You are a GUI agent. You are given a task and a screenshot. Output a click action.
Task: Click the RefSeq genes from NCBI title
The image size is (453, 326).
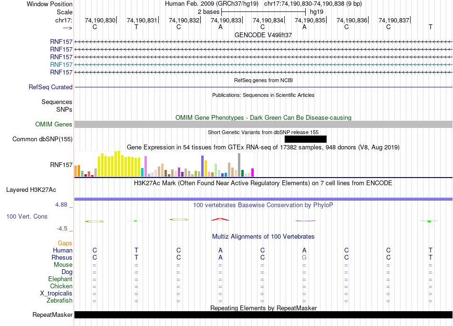pos(263,80)
